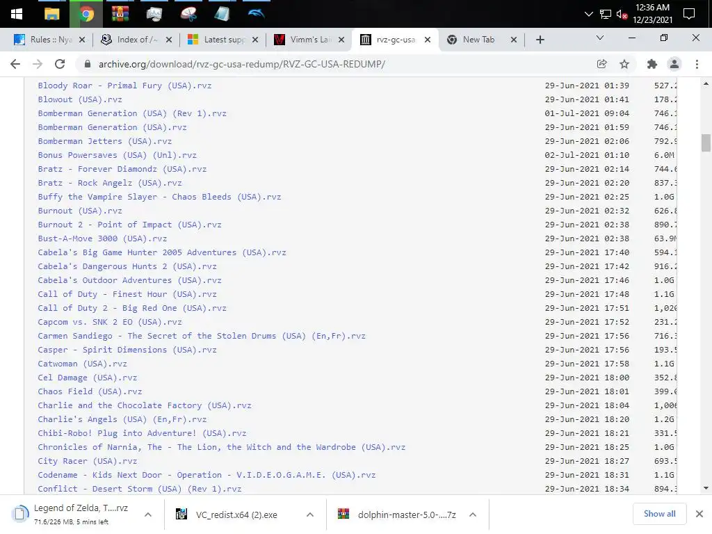Close the Vimm's Lair tab
This screenshot has width=712, height=534.
click(341, 40)
